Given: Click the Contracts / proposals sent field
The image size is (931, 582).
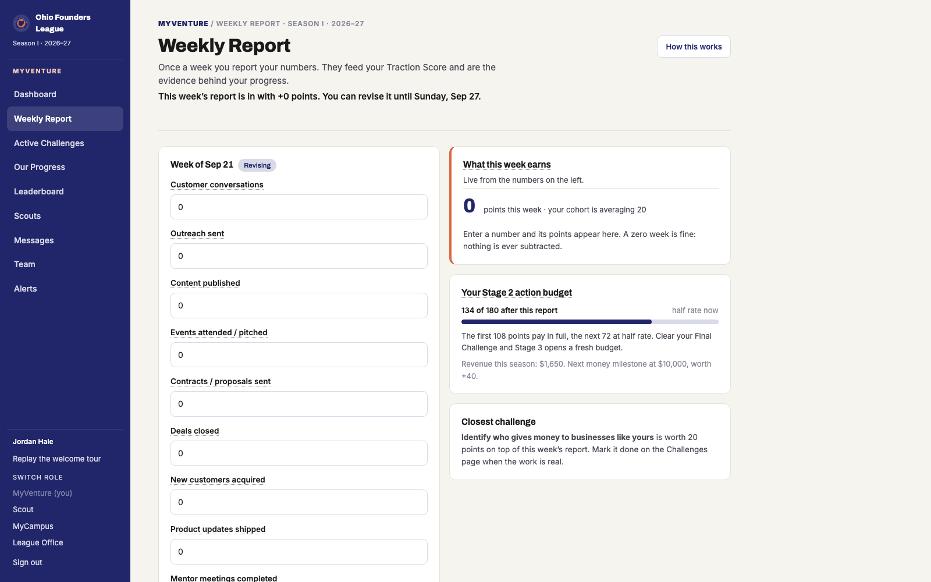Looking at the screenshot, I should coord(299,404).
